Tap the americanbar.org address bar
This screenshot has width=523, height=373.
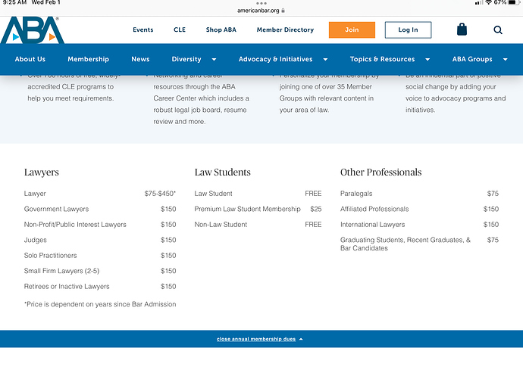click(261, 11)
